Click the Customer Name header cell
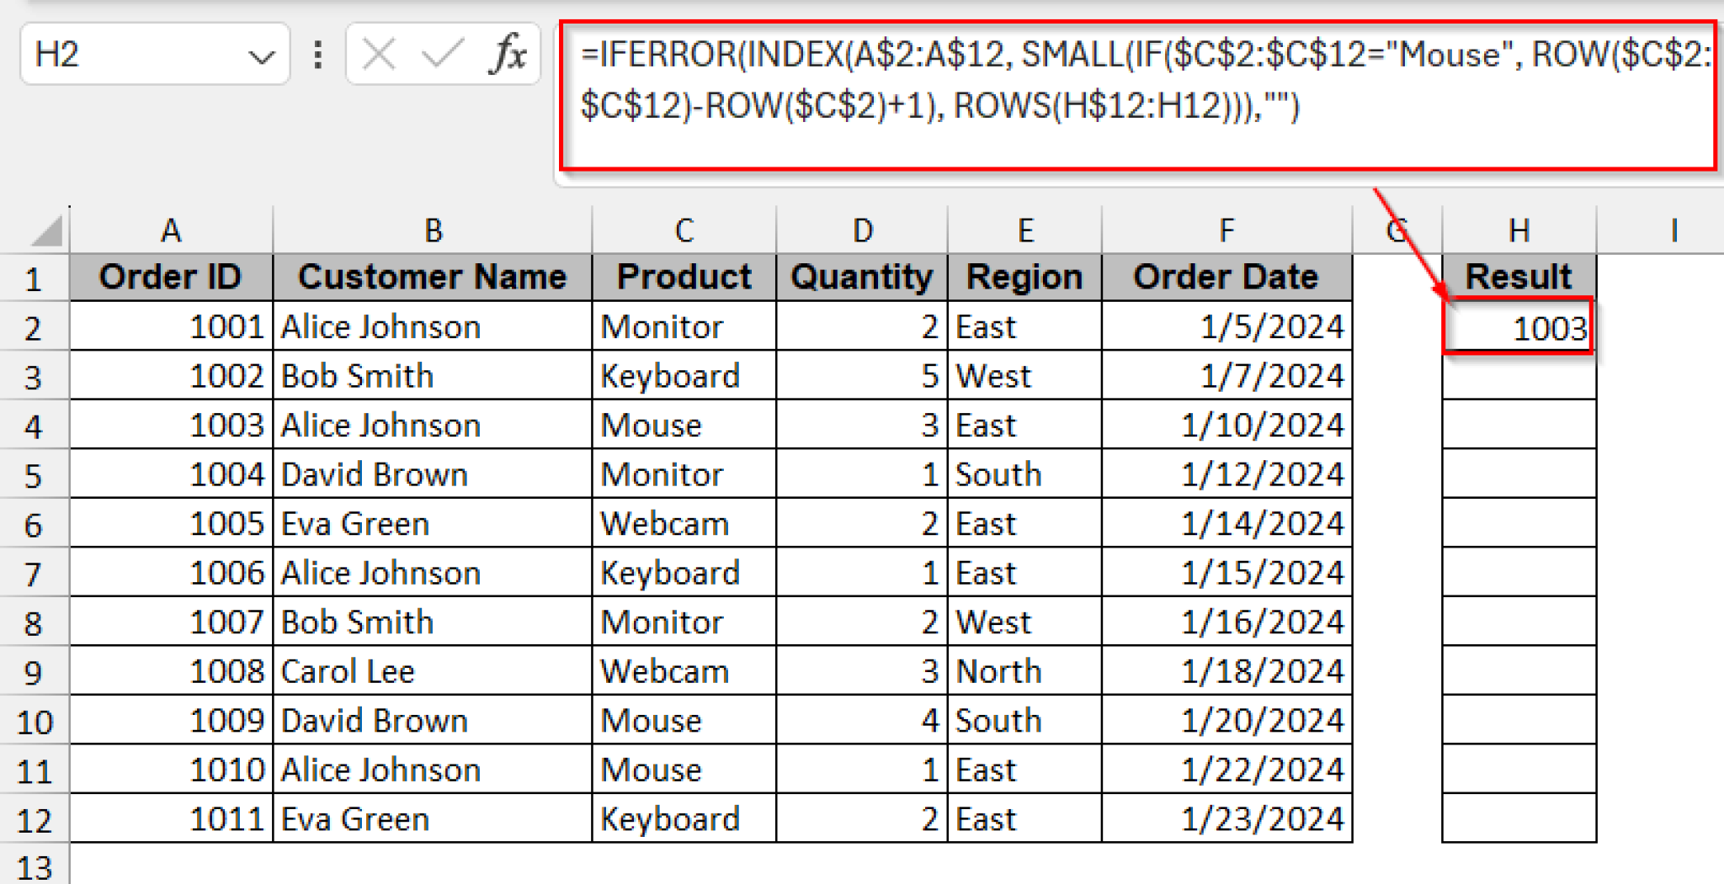 [x=432, y=276]
